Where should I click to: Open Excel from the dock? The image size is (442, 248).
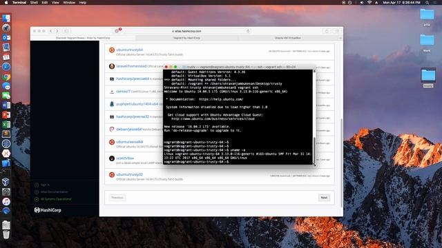click(x=6, y=124)
